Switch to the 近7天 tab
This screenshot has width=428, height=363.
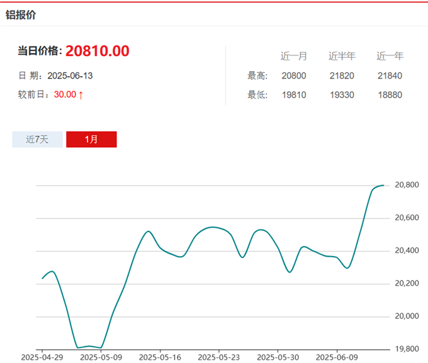(x=37, y=139)
